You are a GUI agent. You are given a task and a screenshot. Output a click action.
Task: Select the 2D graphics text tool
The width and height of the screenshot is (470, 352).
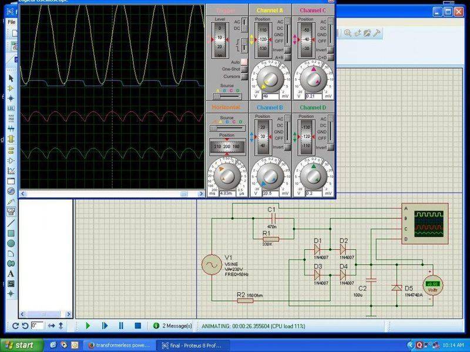point(11,273)
